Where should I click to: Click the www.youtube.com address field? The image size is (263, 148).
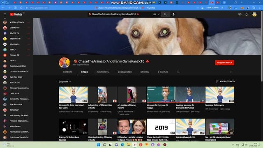click(39, 8)
